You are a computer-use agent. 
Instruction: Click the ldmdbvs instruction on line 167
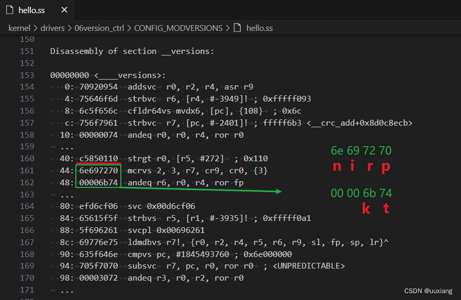pyautogui.click(x=144, y=242)
